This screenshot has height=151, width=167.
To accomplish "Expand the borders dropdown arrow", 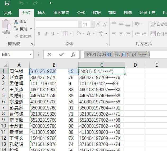I will click(x=71, y=34).
